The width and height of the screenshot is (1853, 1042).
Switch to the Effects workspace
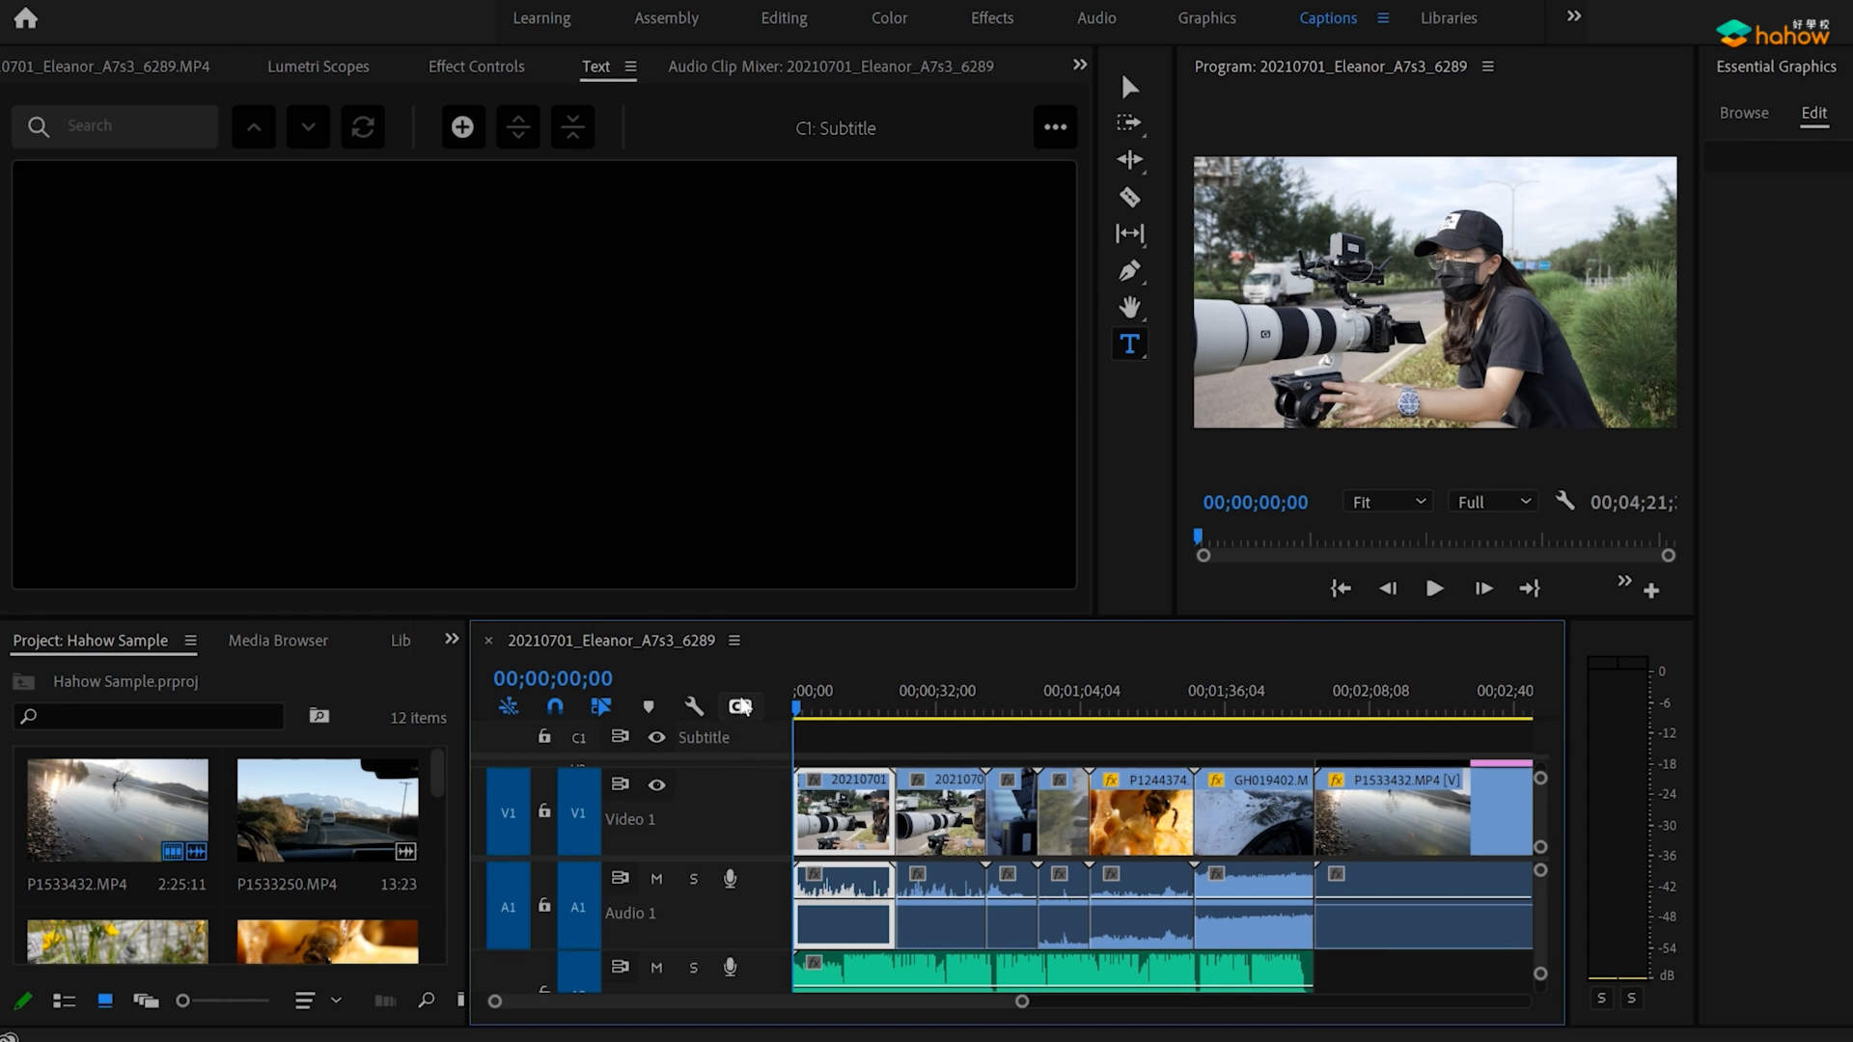pyautogui.click(x=991, y=17)
